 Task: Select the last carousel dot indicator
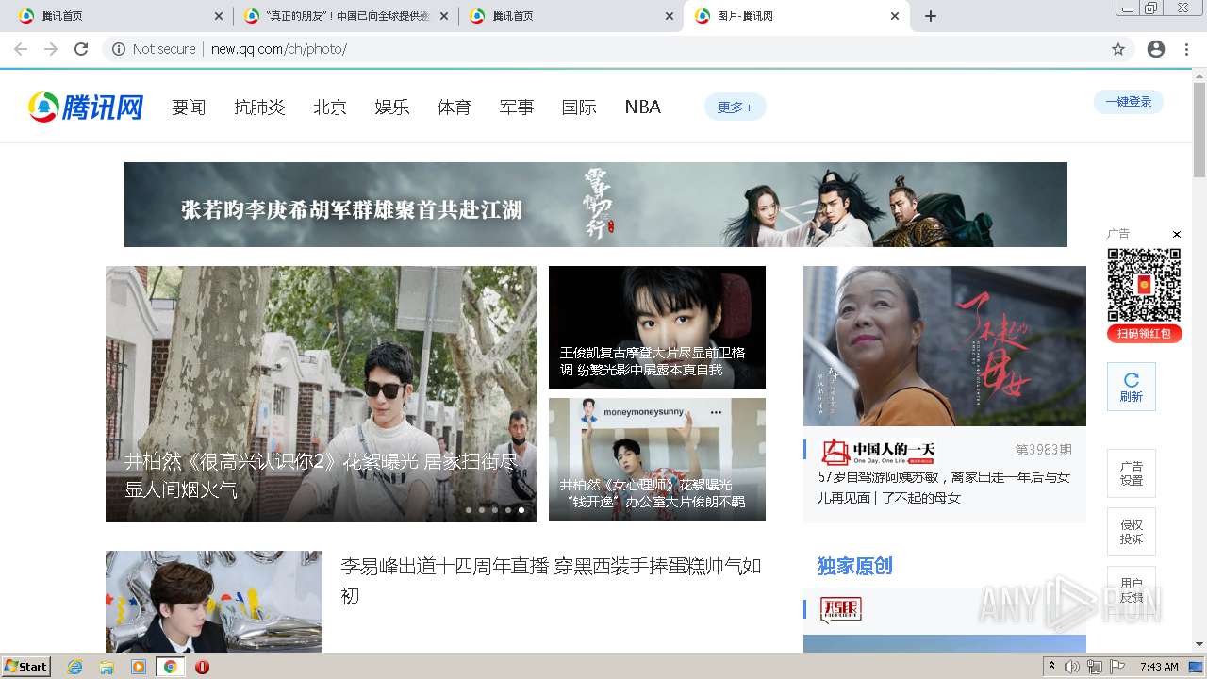pos(521,510)
